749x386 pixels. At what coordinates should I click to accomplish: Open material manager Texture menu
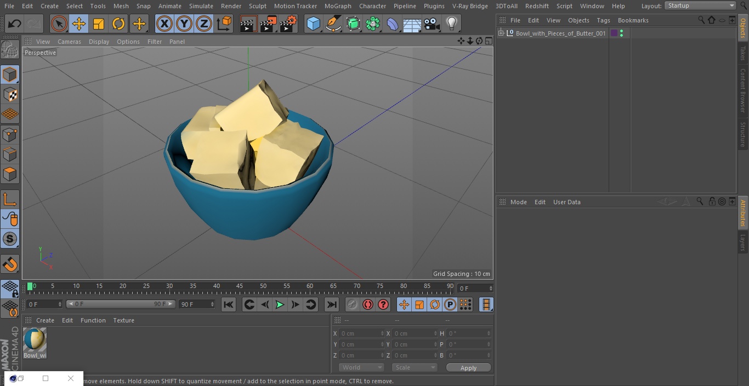(x=123, y=320)
